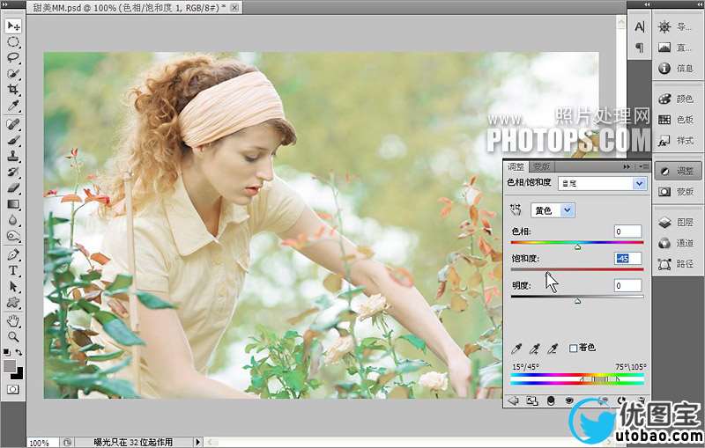Select the Lasso tool
The image size is (705, 448).
coord(13,57)
